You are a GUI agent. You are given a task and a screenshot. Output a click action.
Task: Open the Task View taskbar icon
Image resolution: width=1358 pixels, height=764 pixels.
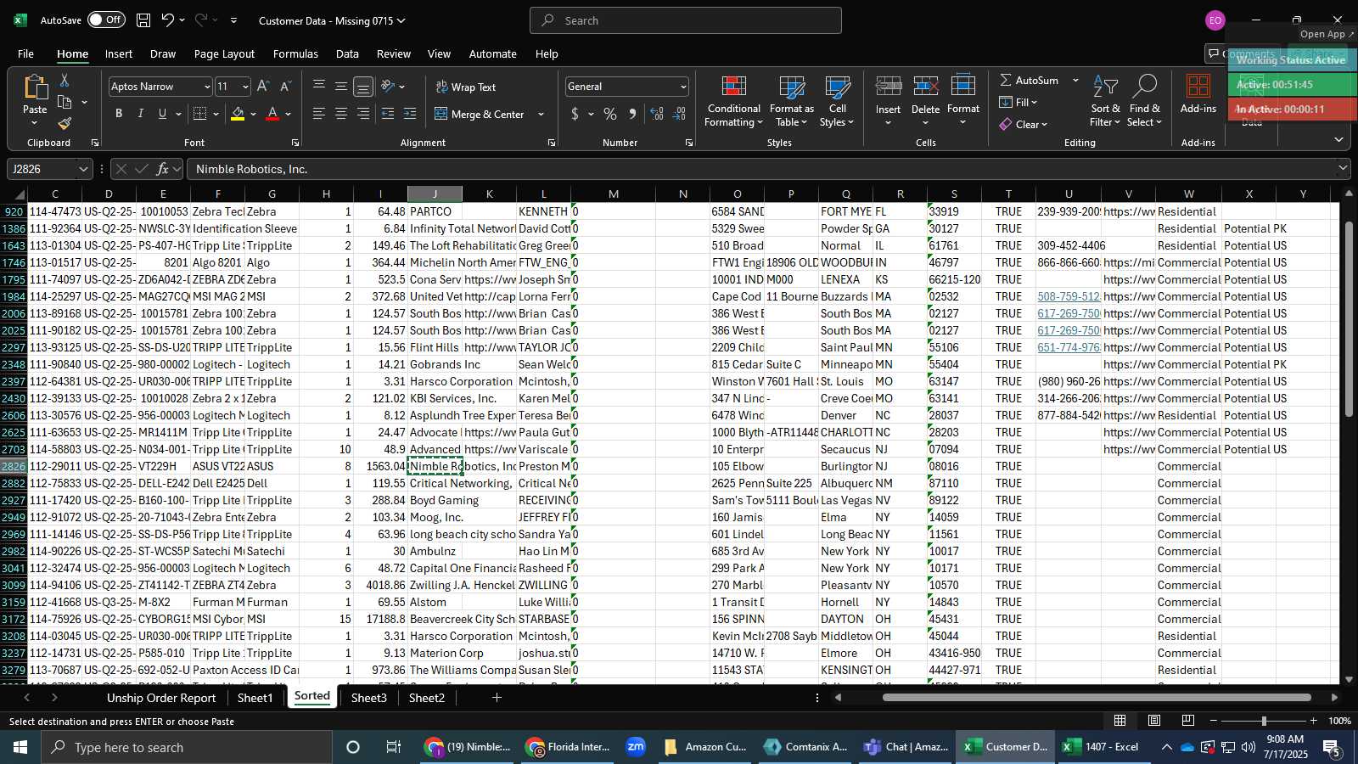(393, 747)
